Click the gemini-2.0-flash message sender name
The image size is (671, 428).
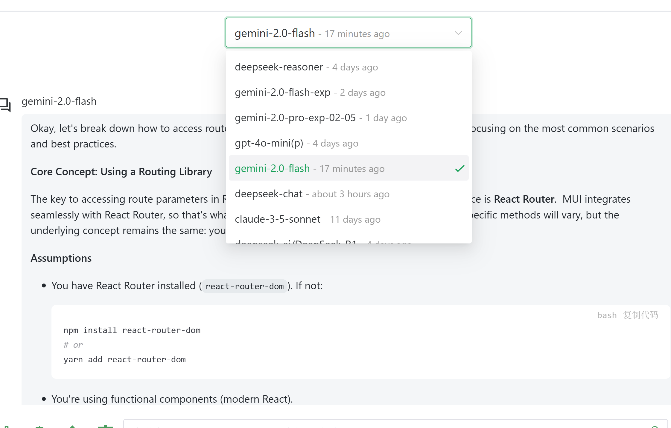pyautogui.click(x=59, y=101)
